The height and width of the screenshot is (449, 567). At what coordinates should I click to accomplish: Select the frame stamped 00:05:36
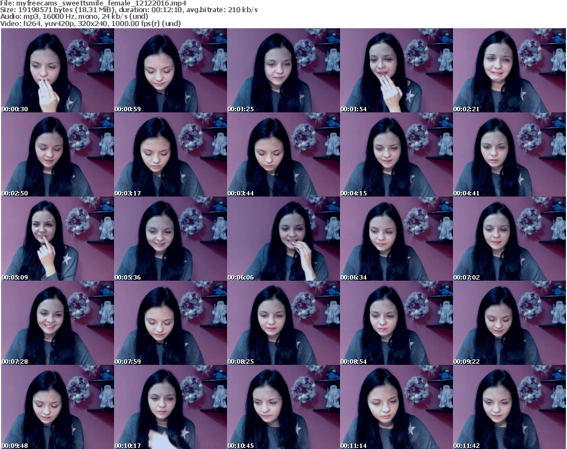(171, 239)
